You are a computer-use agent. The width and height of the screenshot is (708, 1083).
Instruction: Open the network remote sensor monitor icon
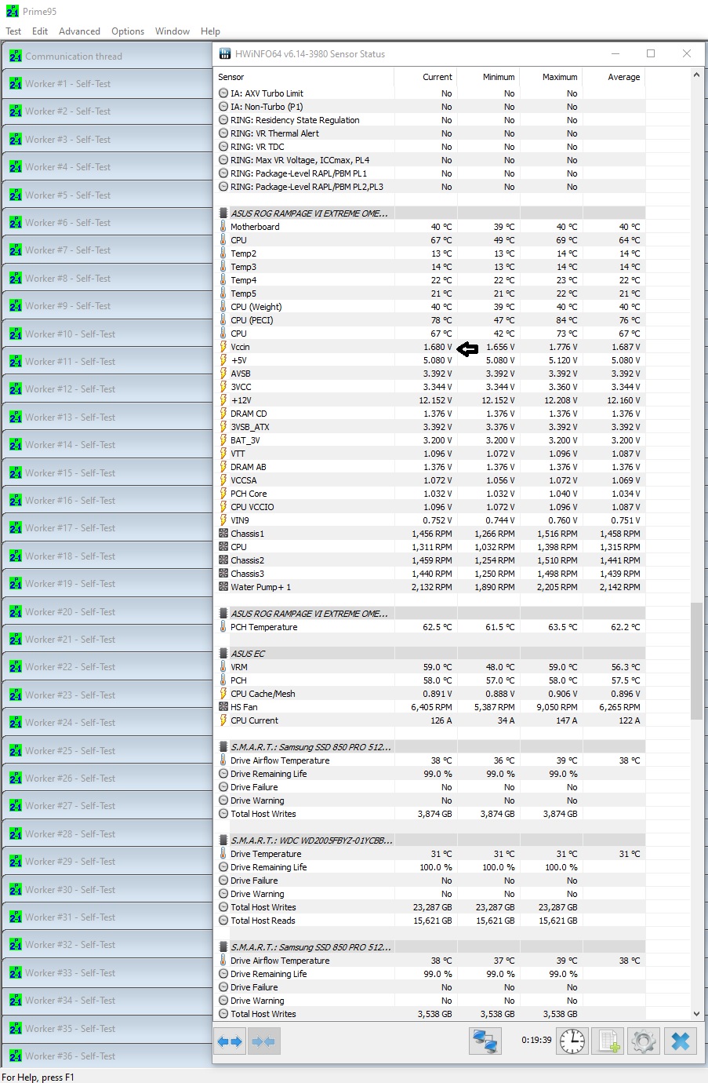point(486,1041)
